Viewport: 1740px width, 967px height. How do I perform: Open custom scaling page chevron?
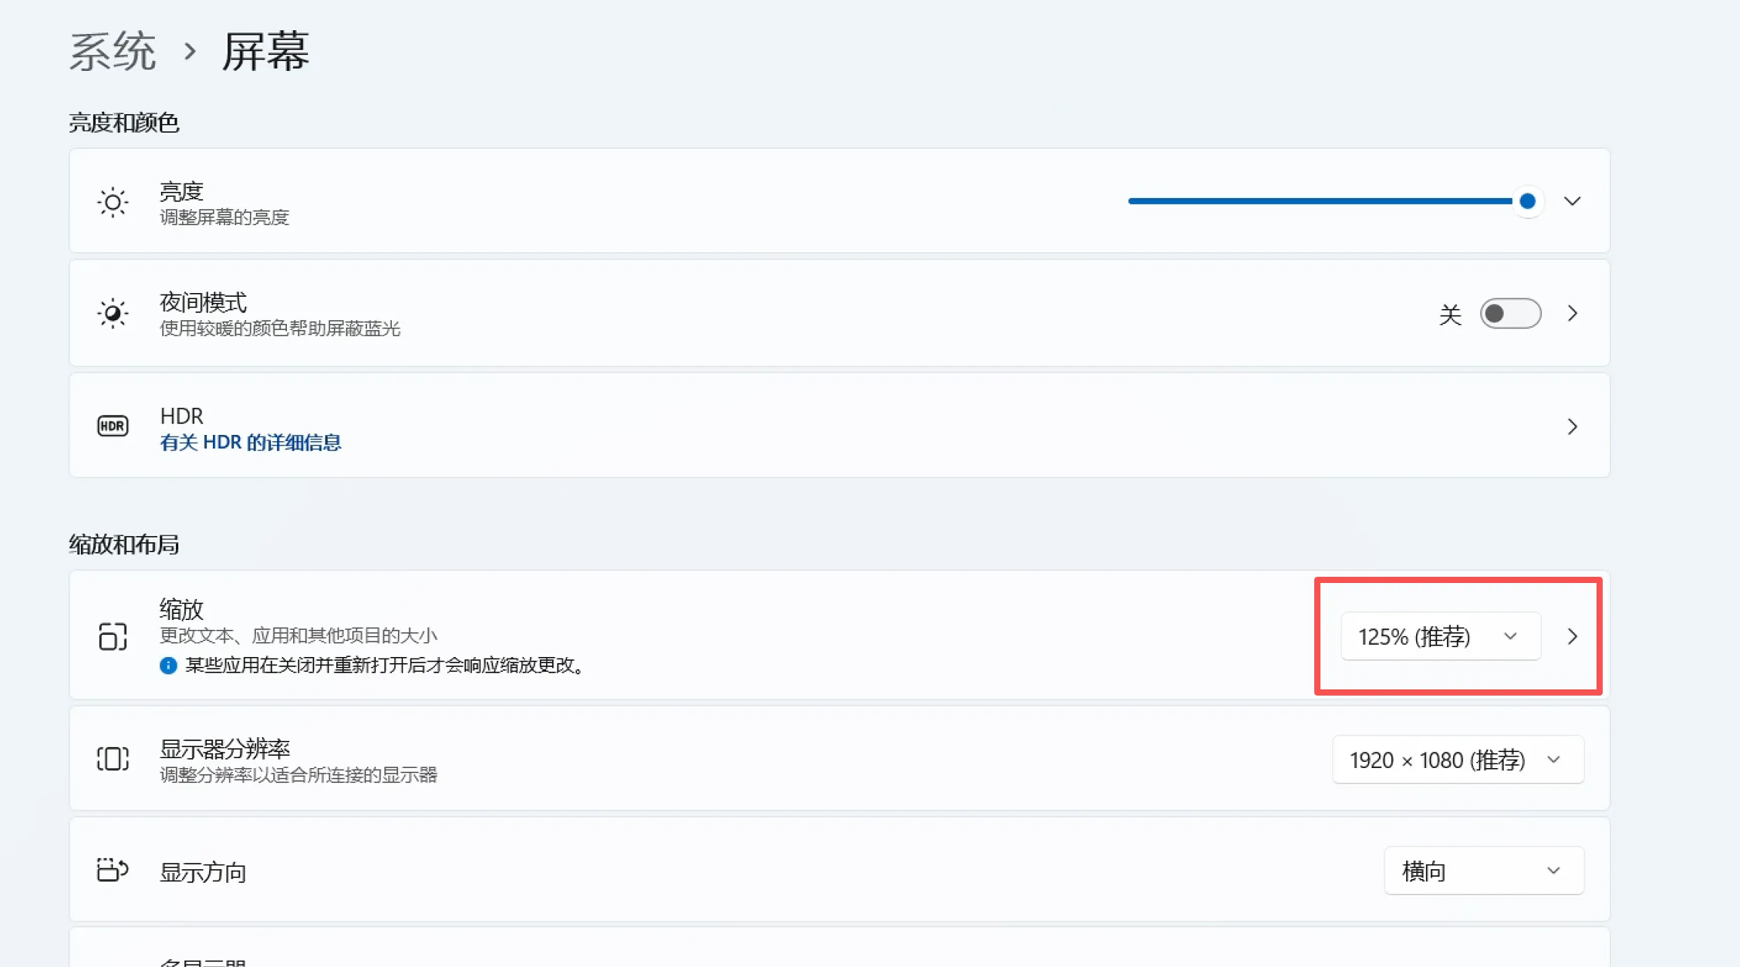(x=1572, y=636)
